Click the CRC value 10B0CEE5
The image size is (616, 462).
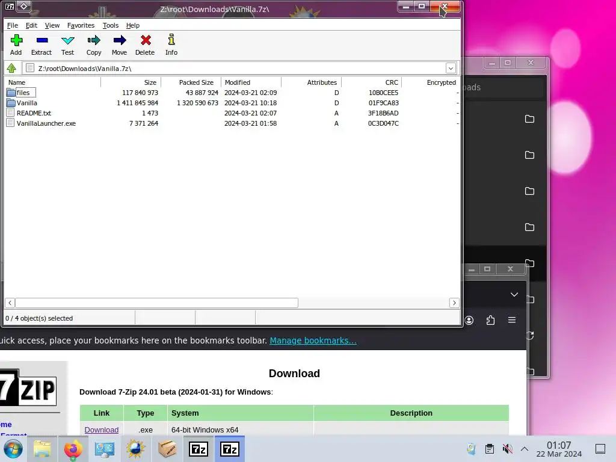point(383,93)
